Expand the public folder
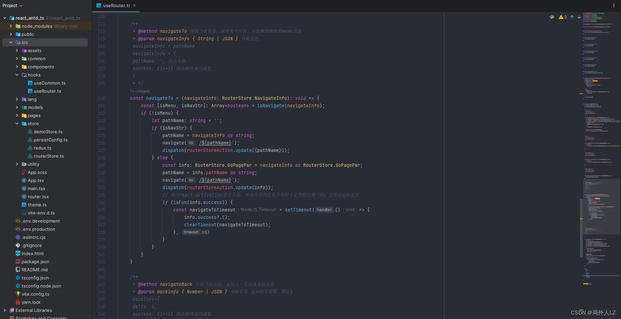 point(11,34)
